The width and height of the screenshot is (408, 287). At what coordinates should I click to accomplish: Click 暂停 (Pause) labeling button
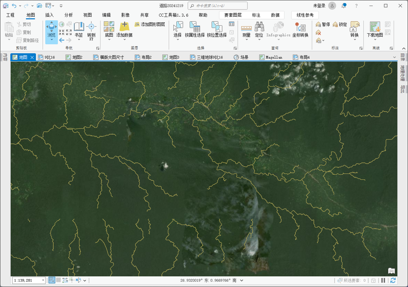coord(323,25)
